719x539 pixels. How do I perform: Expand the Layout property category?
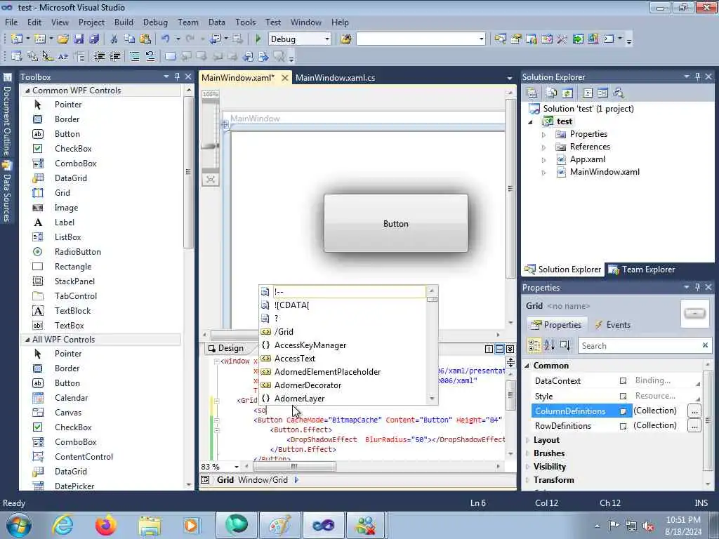point(527,440)
